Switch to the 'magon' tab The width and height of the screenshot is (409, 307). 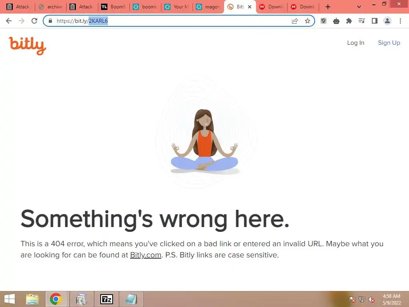pos(208,7)
